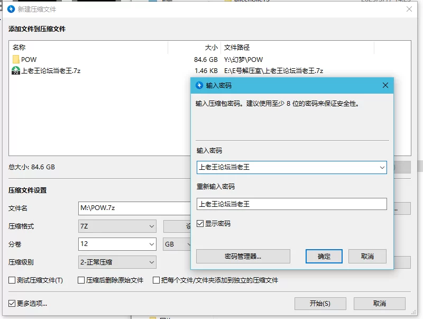Close the 输入密码 dialog with the X

click(385, 85)
